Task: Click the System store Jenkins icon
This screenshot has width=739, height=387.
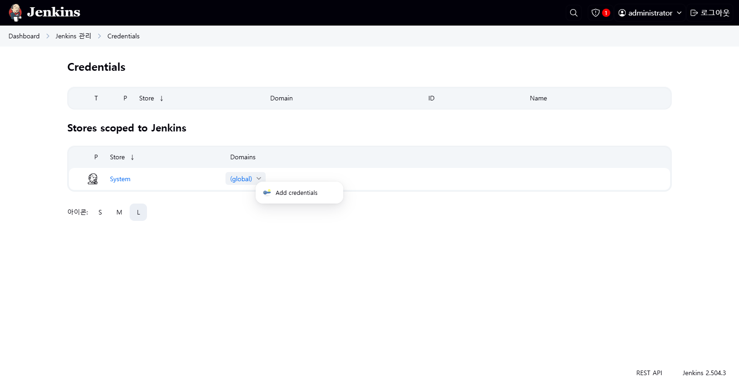Action: point(93,179)
